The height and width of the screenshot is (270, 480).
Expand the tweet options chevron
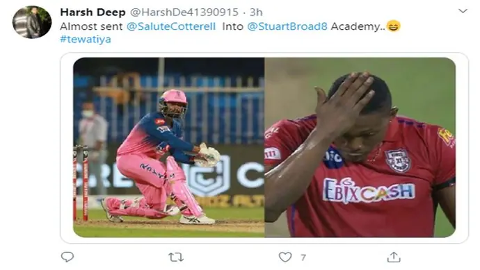463,11
